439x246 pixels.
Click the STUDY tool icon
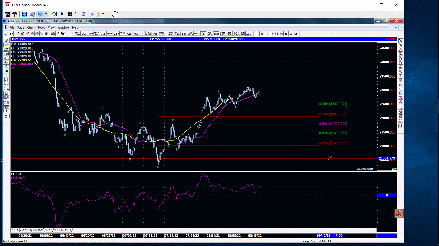(x=6, y=54)
